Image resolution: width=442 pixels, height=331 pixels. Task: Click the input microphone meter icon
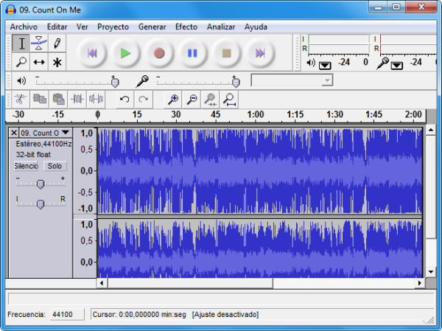tap(382, 63)
